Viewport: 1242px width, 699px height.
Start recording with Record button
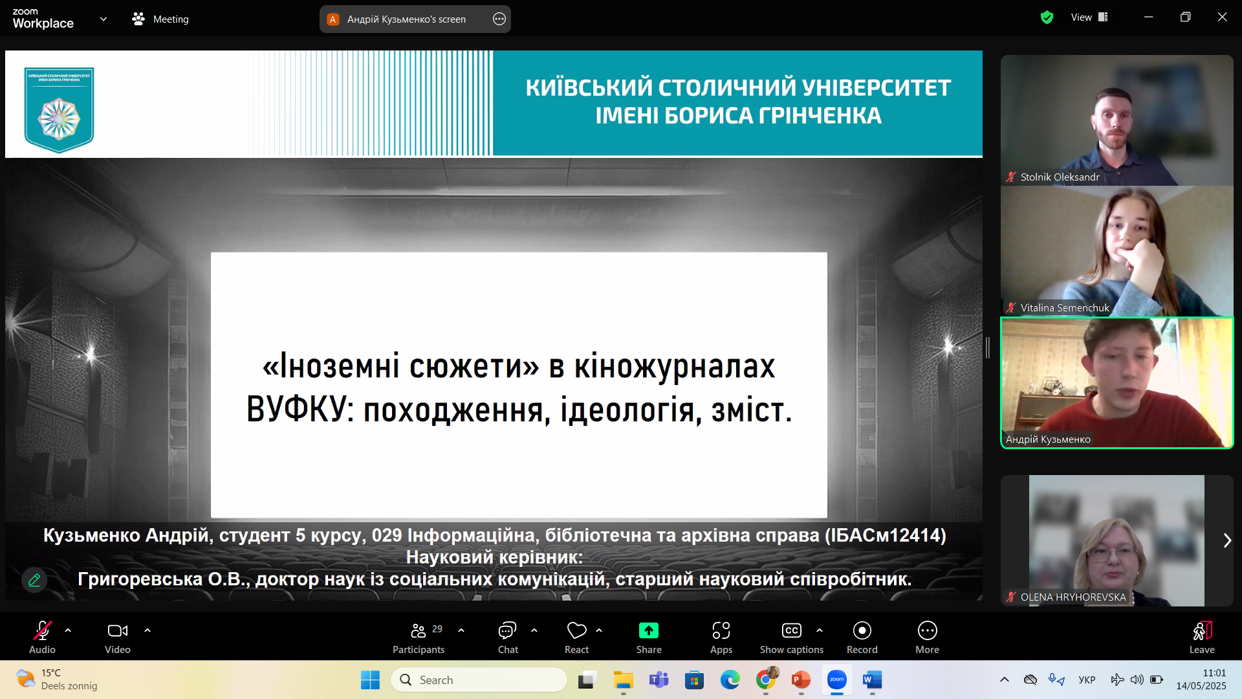tap(862, 630)
